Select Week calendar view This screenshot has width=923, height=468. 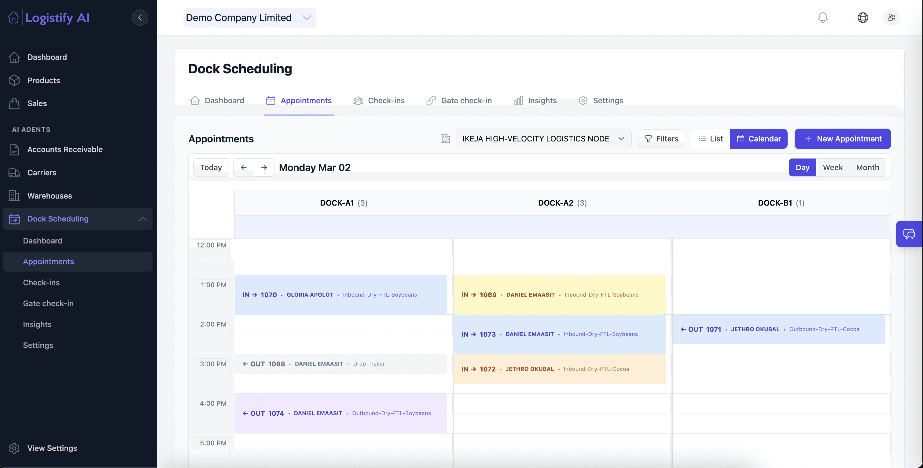(x=832, y=167)
